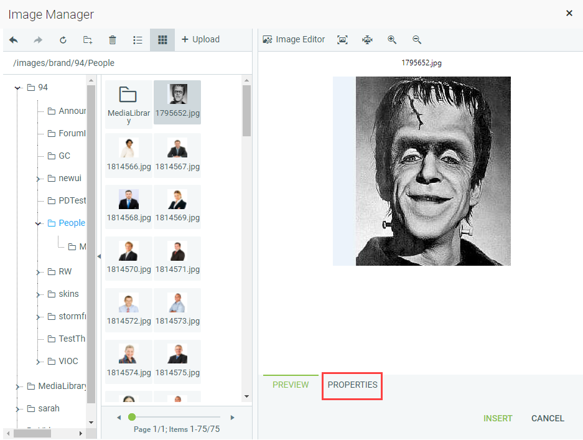Image resolution: width=583 pixels, height=440 pixels.
Task: Collapse the People folder node
Action: (x=38, y=223)
